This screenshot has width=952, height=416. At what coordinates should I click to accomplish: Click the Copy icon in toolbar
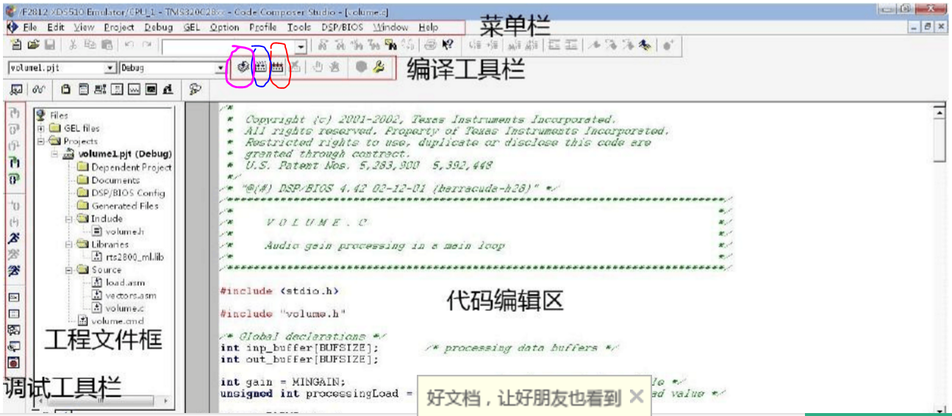point(90,46)
